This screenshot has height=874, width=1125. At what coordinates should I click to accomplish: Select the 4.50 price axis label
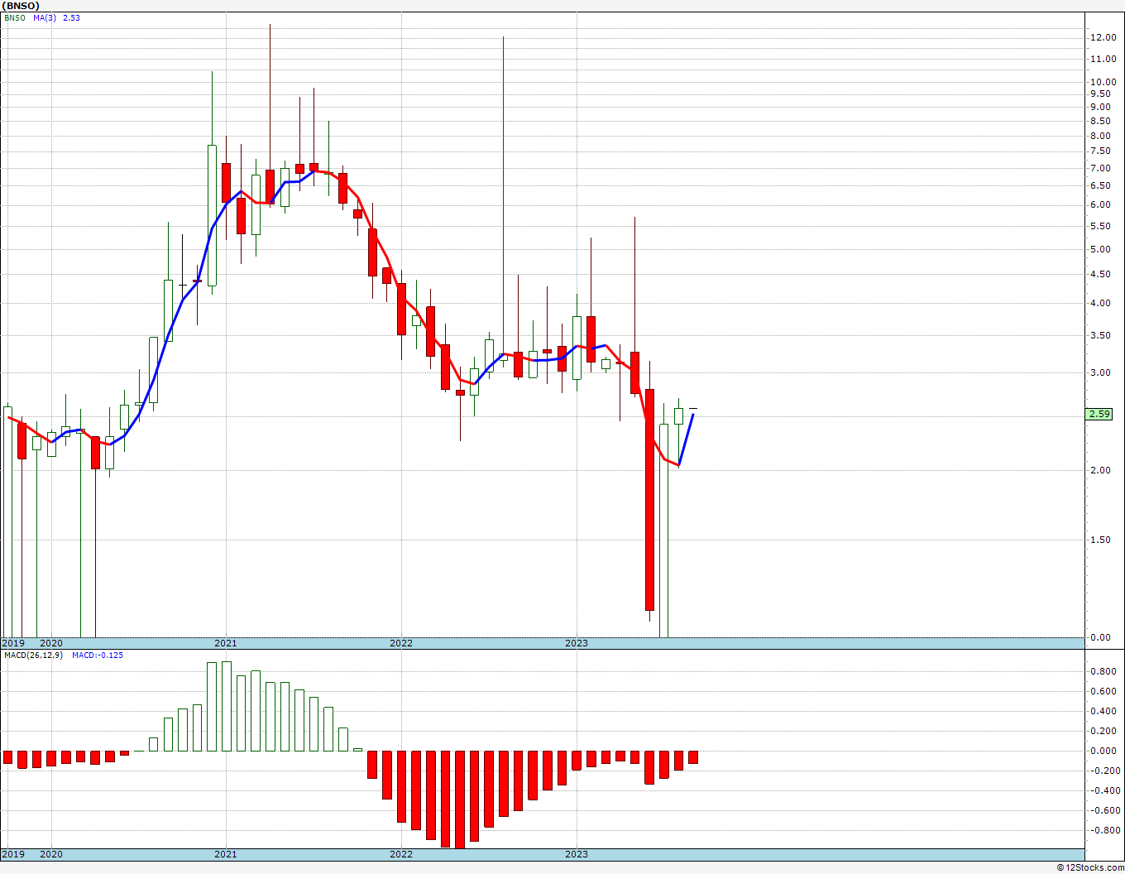tap(1101, 276)
